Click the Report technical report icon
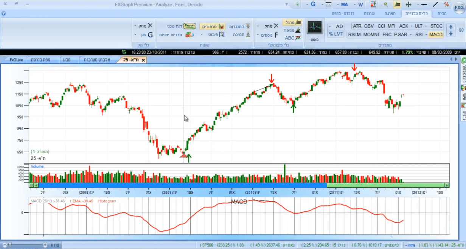The image size is (466, 249). 190,26
